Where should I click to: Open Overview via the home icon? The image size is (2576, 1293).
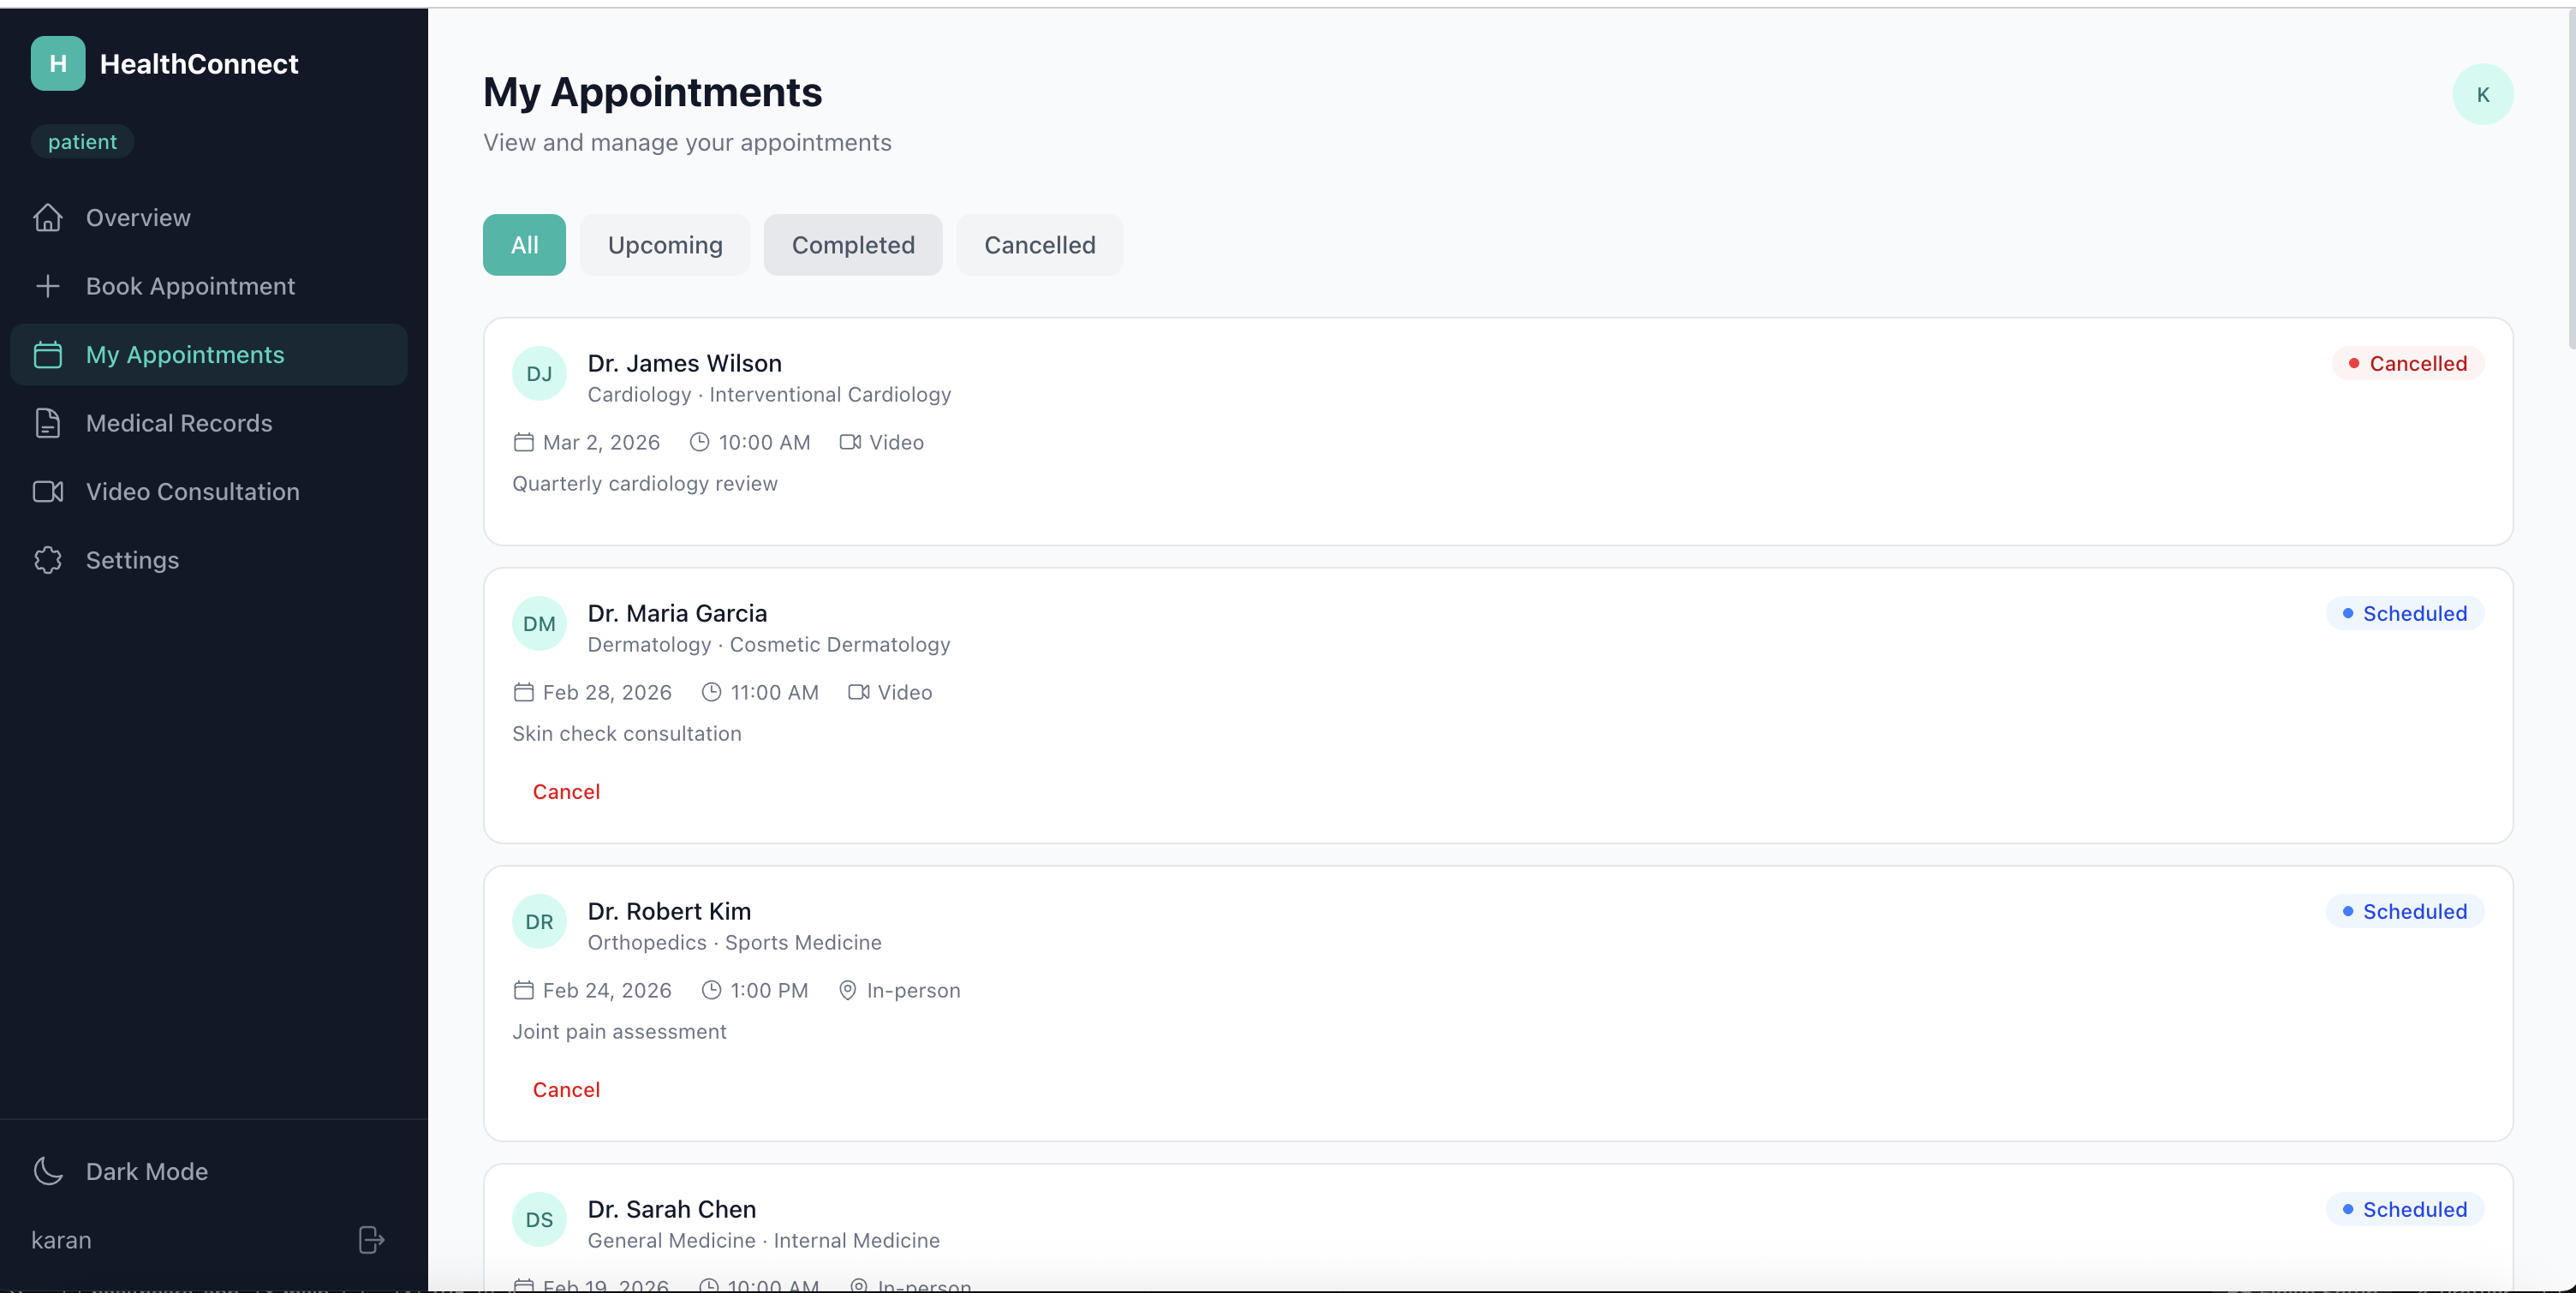point(48,217)
